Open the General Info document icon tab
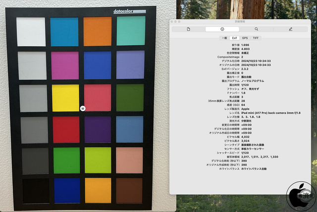Image resolution: width=317 pixels, height=212 pixels. [x=188, y=29]
